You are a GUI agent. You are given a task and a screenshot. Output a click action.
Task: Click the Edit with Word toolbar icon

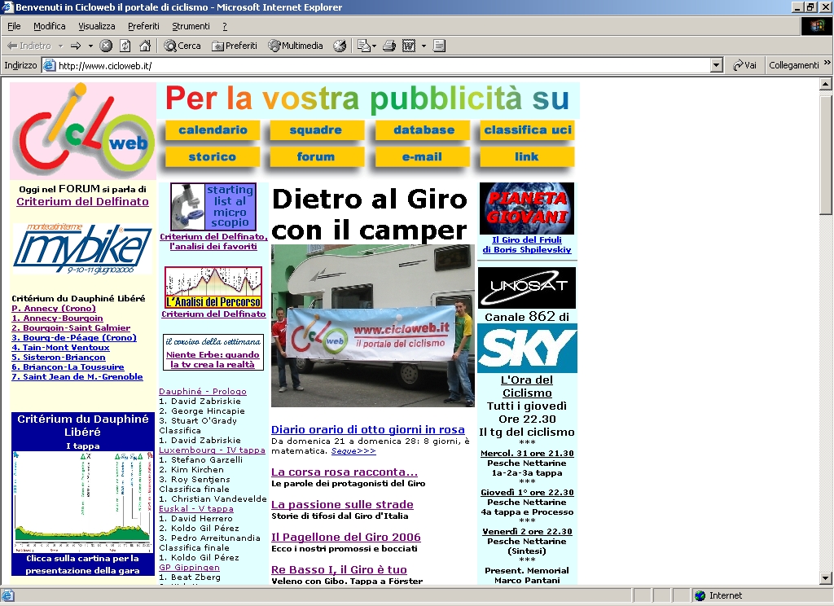[x=409, y=46]
